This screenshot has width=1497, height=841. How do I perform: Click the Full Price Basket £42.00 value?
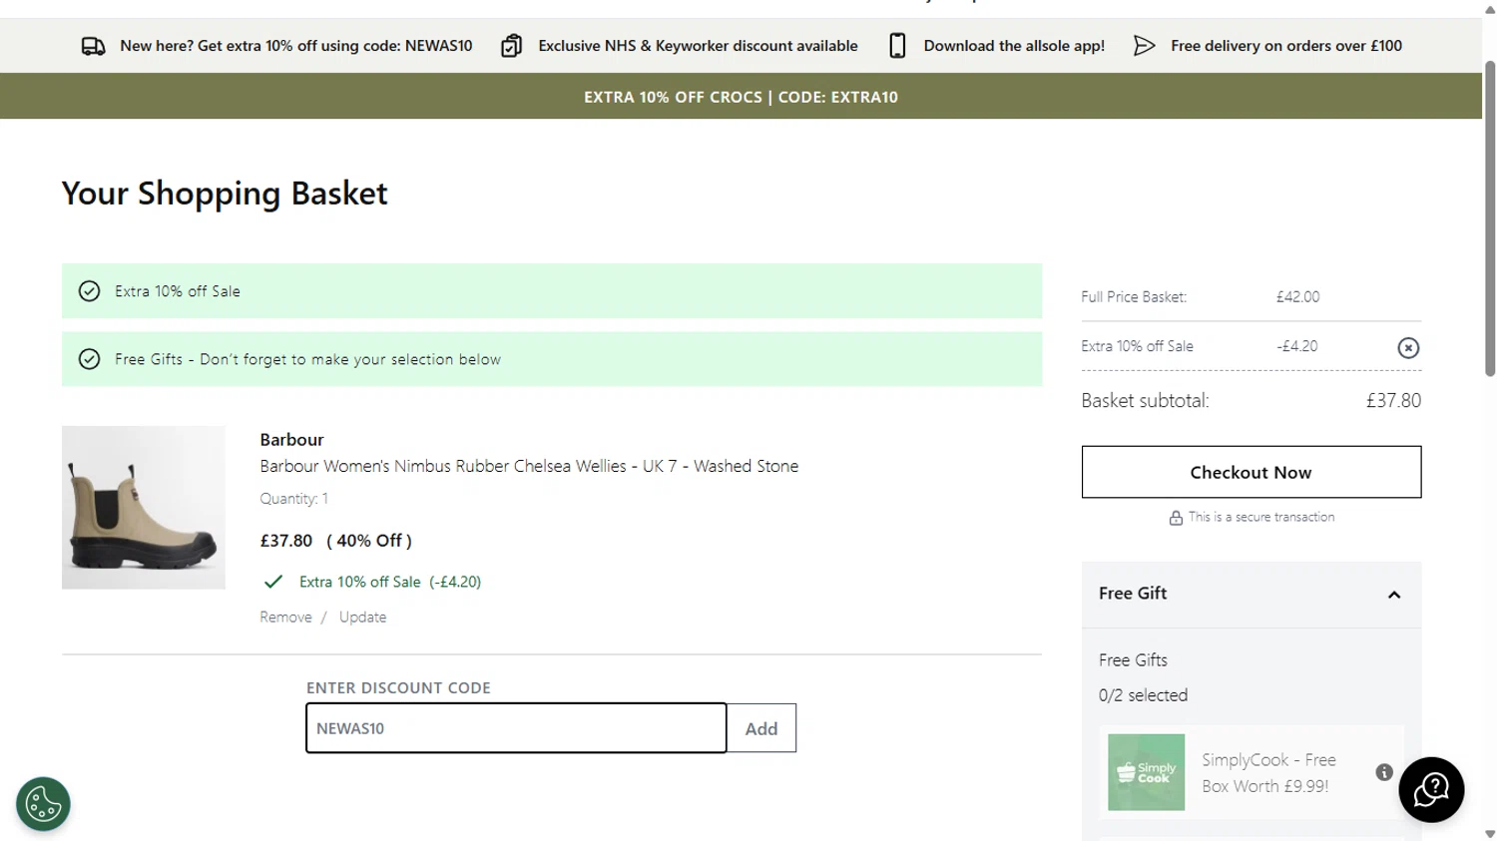[1297, 297]
